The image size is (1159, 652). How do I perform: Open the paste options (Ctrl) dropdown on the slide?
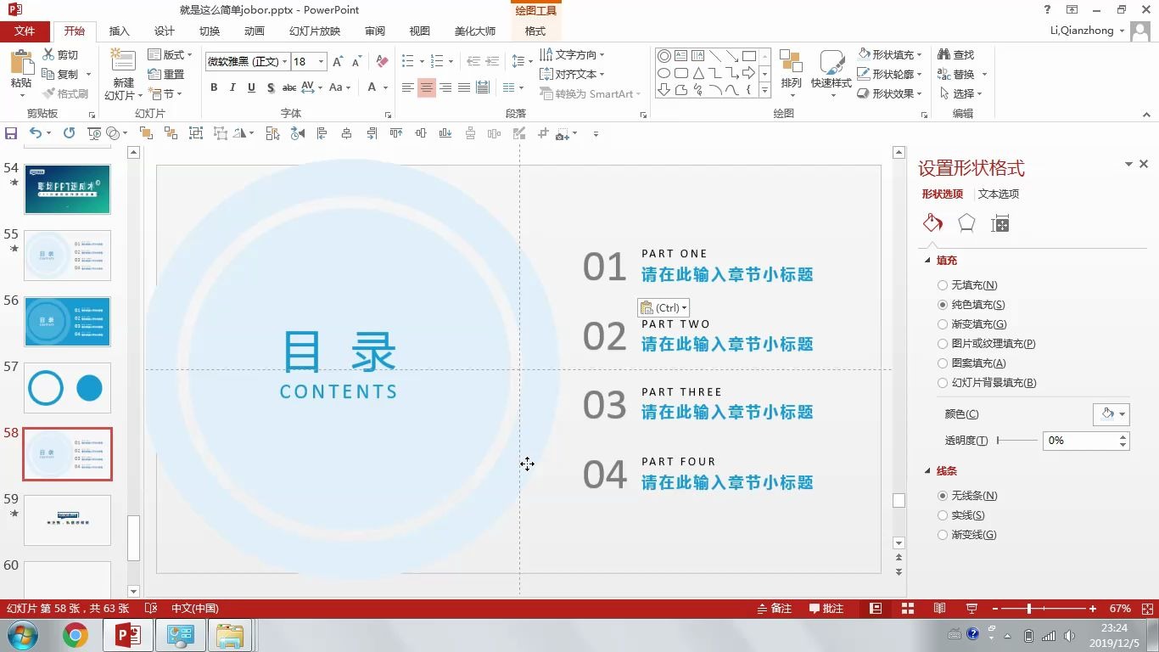tap(663, 307)
